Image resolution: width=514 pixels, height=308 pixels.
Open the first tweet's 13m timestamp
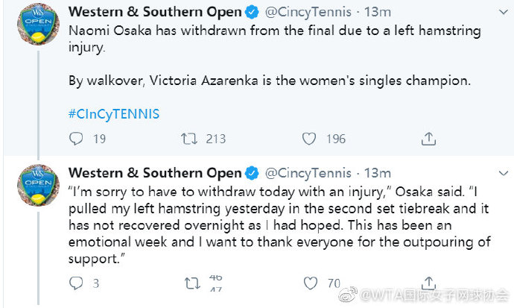(378, 12)
